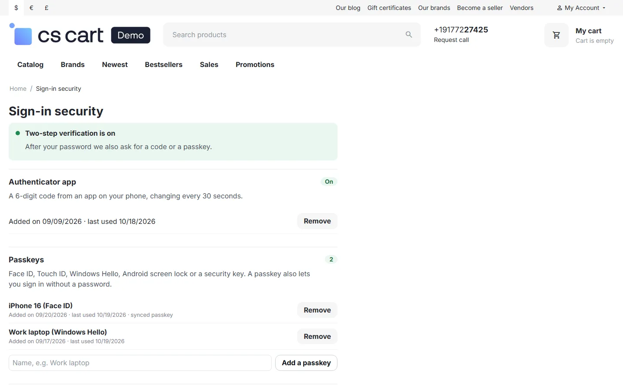Viewport: 623px width, 389px height.
Task: Click the Sign-in security page heading
Action: [x=56, y=111]
